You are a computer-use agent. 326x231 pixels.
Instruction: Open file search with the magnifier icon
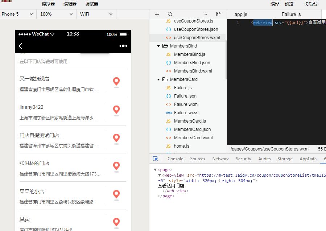click(x=170, y=14)
